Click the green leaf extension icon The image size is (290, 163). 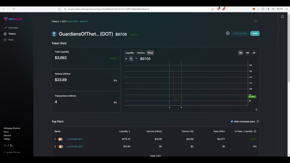(x=258, y=9)
